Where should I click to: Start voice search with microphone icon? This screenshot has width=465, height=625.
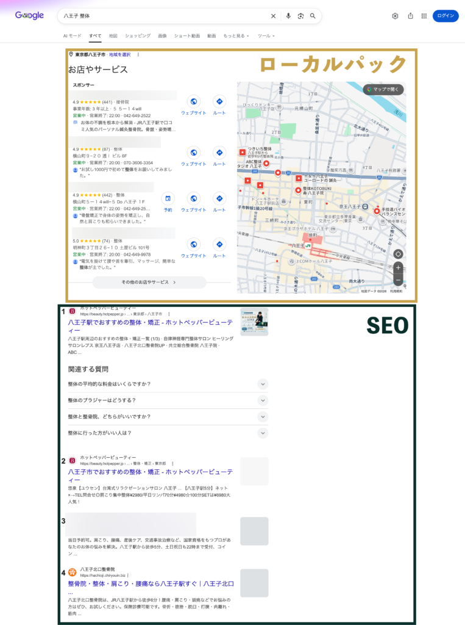(x=288, y=16)
